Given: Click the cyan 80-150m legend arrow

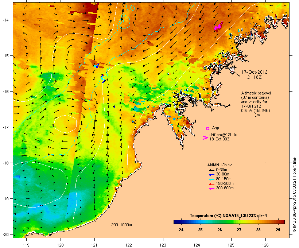Looking at the screenshot, I should [x=211, y=179].
